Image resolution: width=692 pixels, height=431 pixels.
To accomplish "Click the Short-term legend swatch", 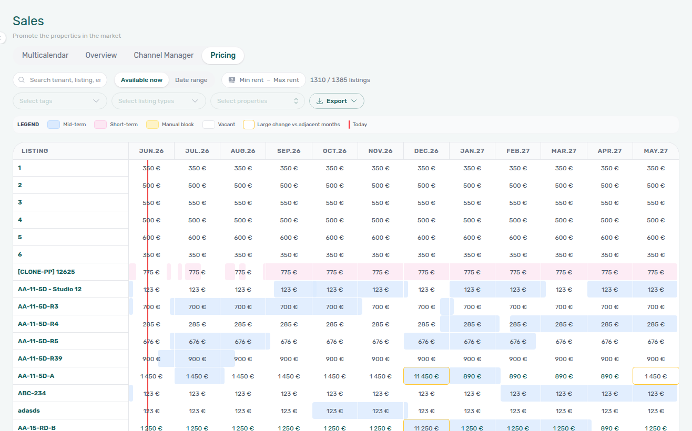I will tap(100, 125).
